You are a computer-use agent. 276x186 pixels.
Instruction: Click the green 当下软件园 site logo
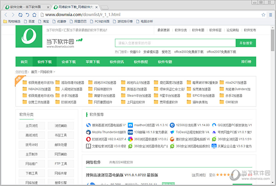(29, 36)
